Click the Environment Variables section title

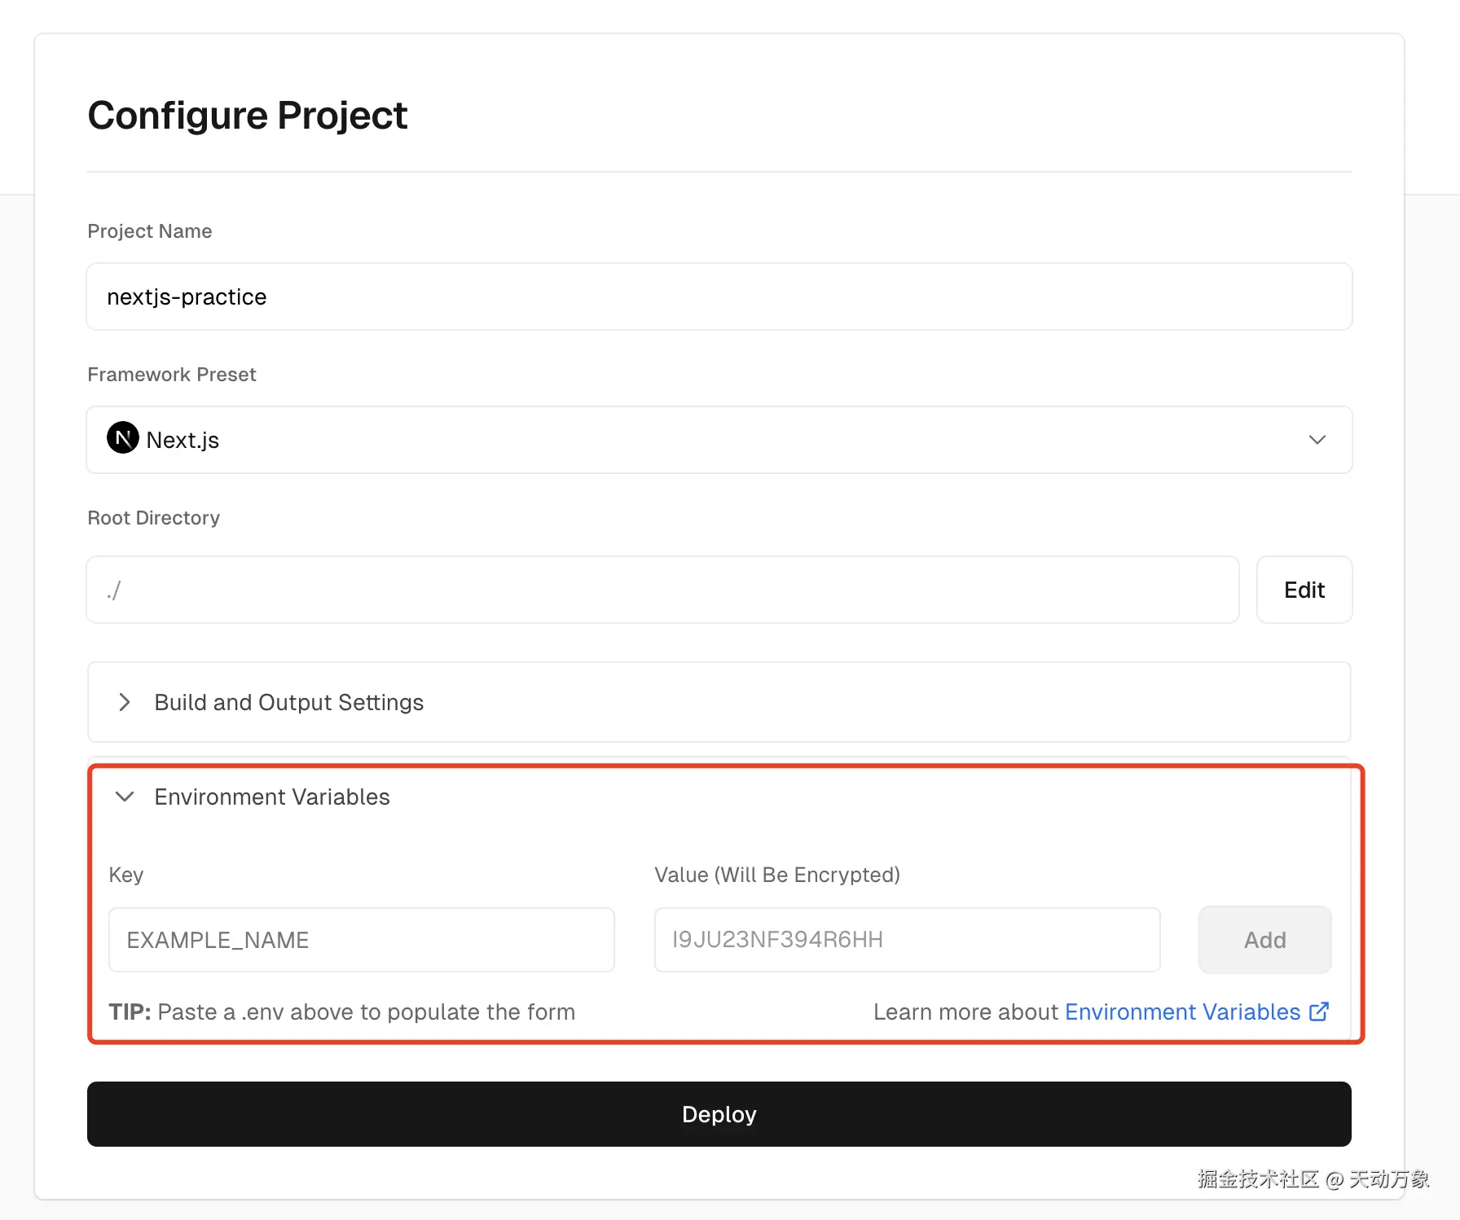pos(272,797)
